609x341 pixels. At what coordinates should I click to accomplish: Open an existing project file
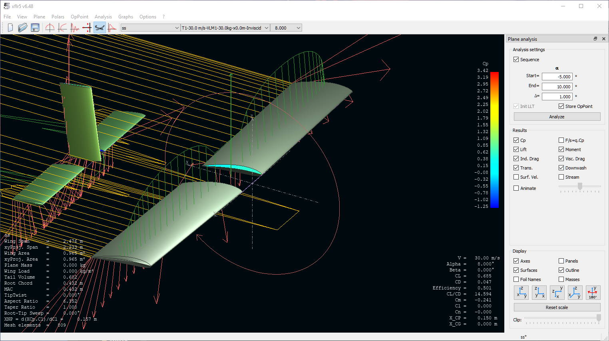pyautogui.click(x=22, y=28)
